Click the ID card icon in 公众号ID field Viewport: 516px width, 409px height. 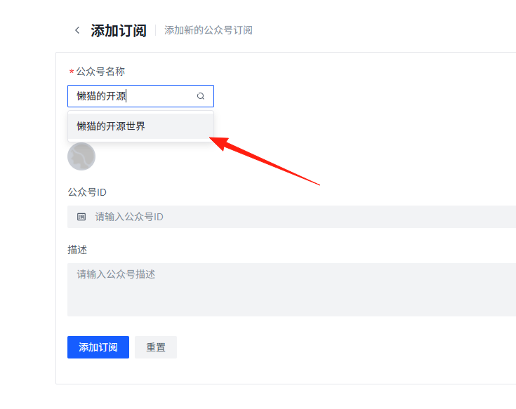(x=81, y=217)
